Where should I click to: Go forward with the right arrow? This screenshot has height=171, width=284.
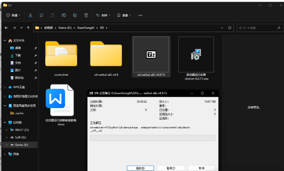(x=14, y=28)
